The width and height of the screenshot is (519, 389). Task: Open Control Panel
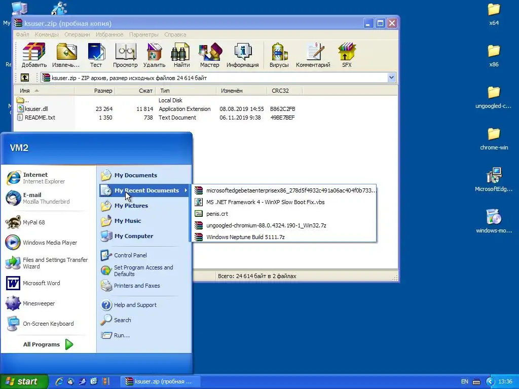tap(144, 255)
